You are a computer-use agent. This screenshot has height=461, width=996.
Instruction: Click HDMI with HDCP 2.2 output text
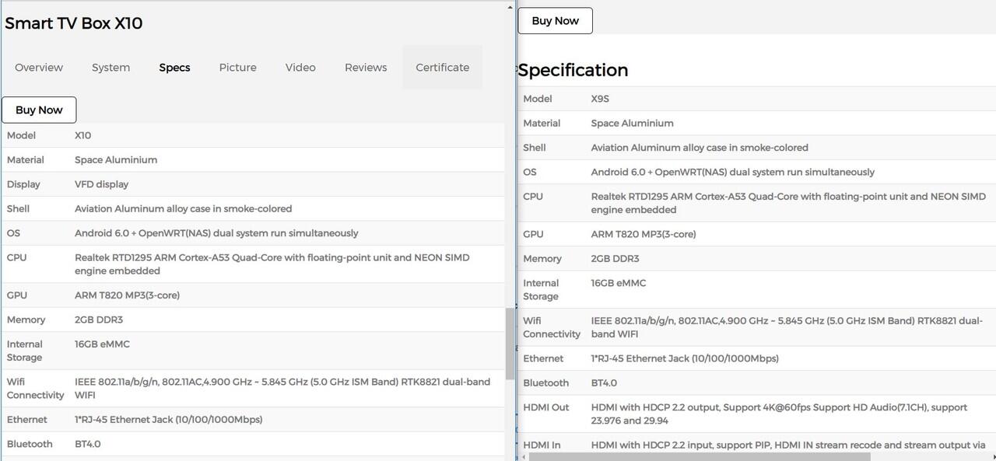coord(779,414)
